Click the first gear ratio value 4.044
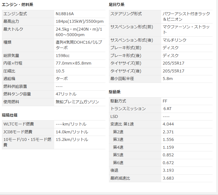The height and width of the screenshot is (195, 218). pos(168,124)
